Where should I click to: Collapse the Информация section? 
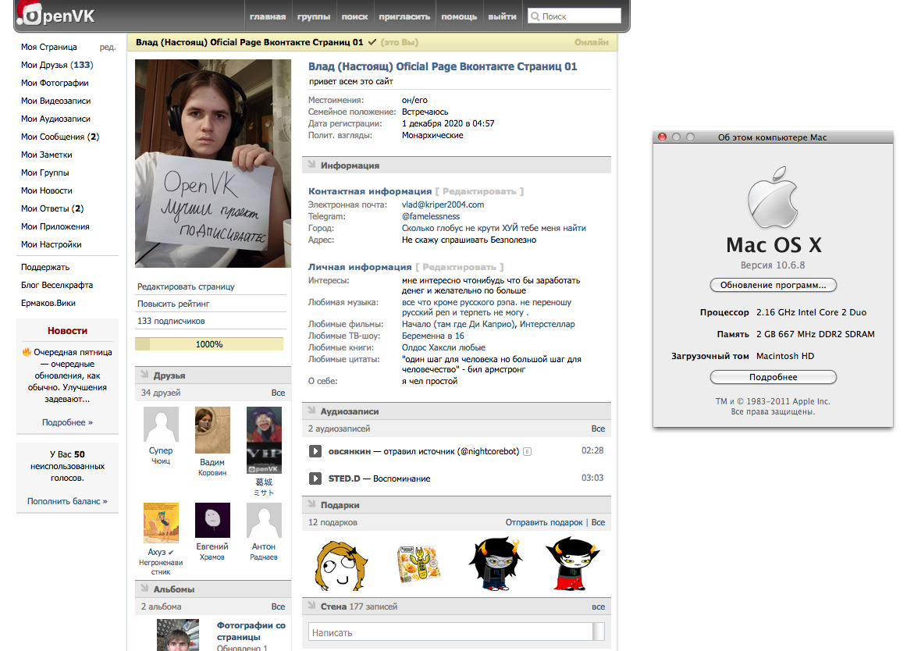311,165
